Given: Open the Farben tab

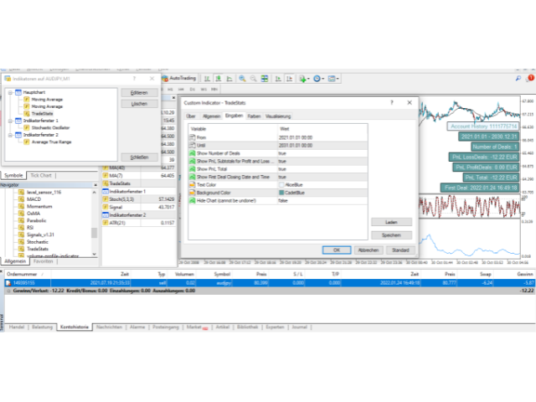Looking at the screenshot, I should [x=254, y=116].
